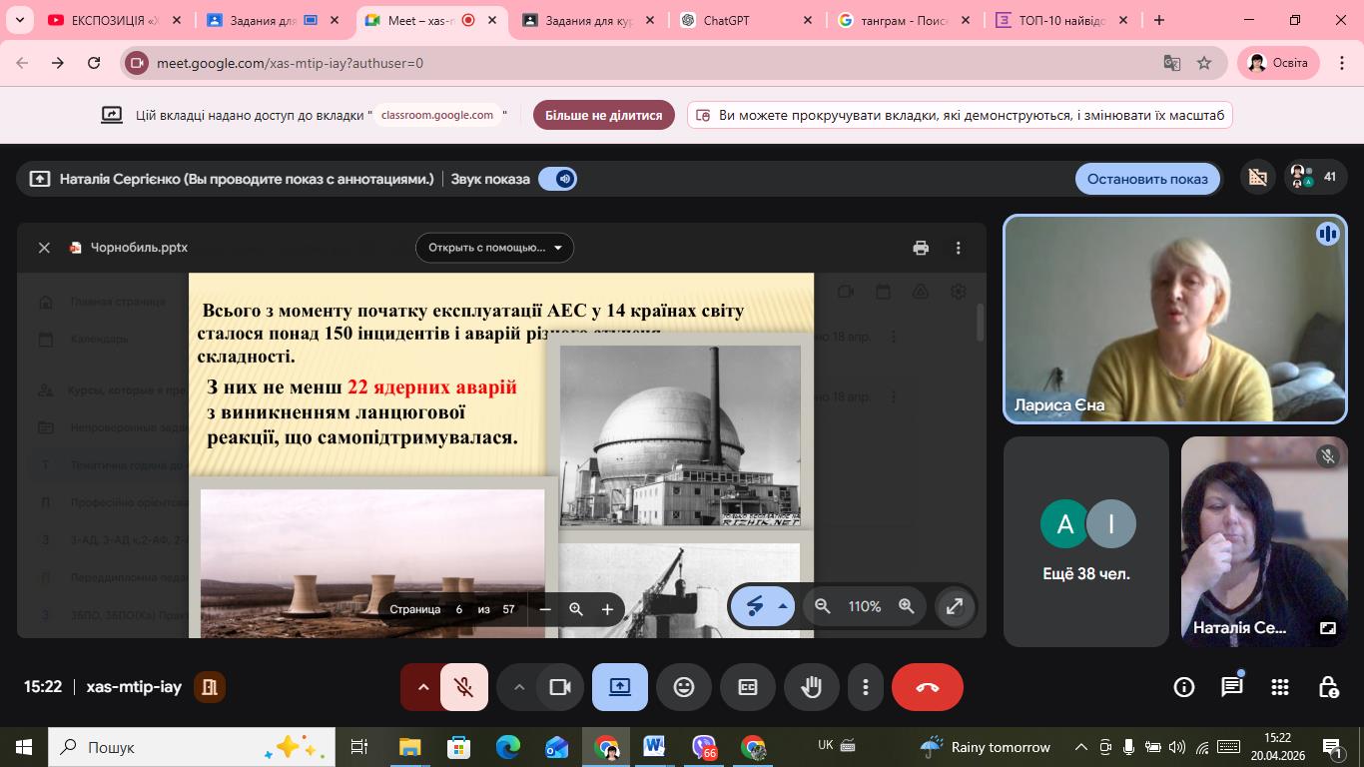Unmute the microphone
The height and width of the screenshot is (767, 1364).
click(x=463, y=687)
